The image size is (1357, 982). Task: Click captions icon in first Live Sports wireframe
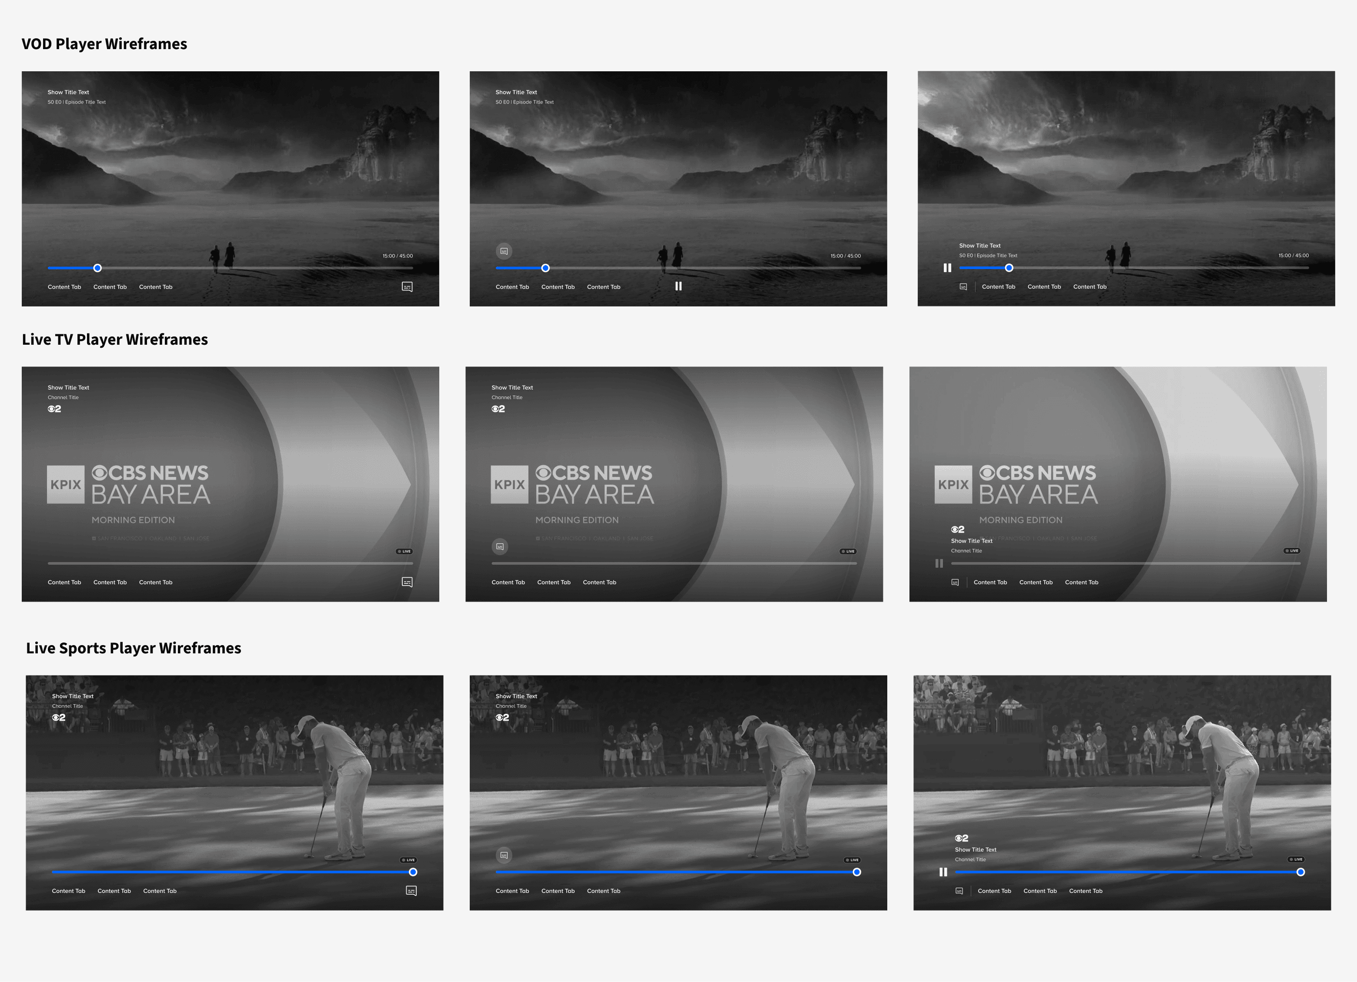pyautogui.click(x=411, y=891)
